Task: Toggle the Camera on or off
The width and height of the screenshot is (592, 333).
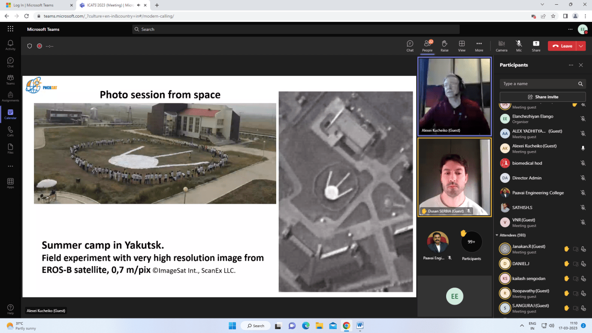Action: [501, 45]
